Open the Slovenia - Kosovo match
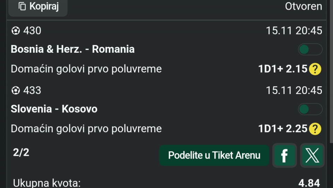Viewport: 333px width, 188px height. coord(54,109)
